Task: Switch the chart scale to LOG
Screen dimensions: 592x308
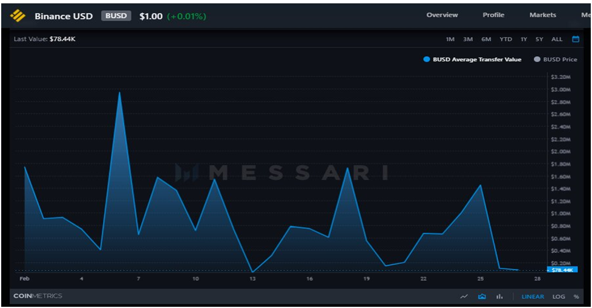Action: coord(559,297)
